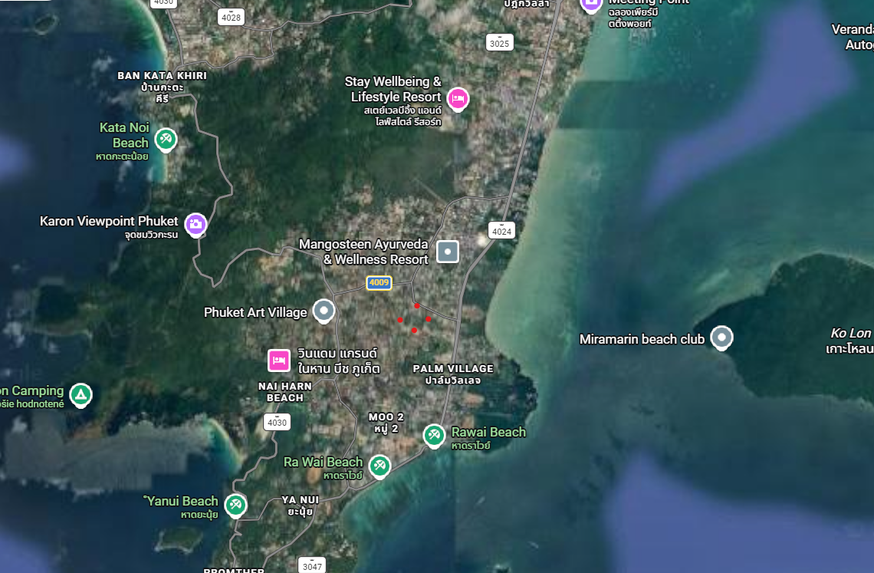Open the Phuket Art Village pin
Image resolution: width=874 pixels, height=573 pixels.
click(324, 311)
